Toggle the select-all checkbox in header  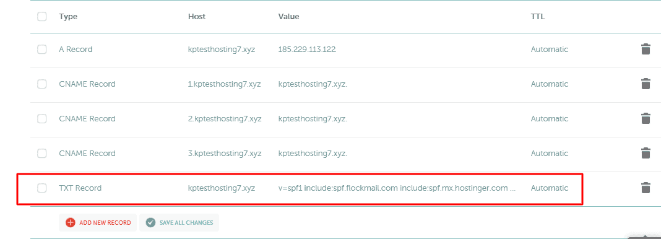click(x=41, y=17)
